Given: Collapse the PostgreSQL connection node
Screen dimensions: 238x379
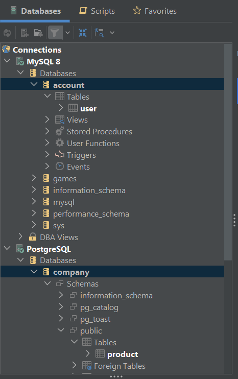Looking at the screenshot, I should 7,248.
